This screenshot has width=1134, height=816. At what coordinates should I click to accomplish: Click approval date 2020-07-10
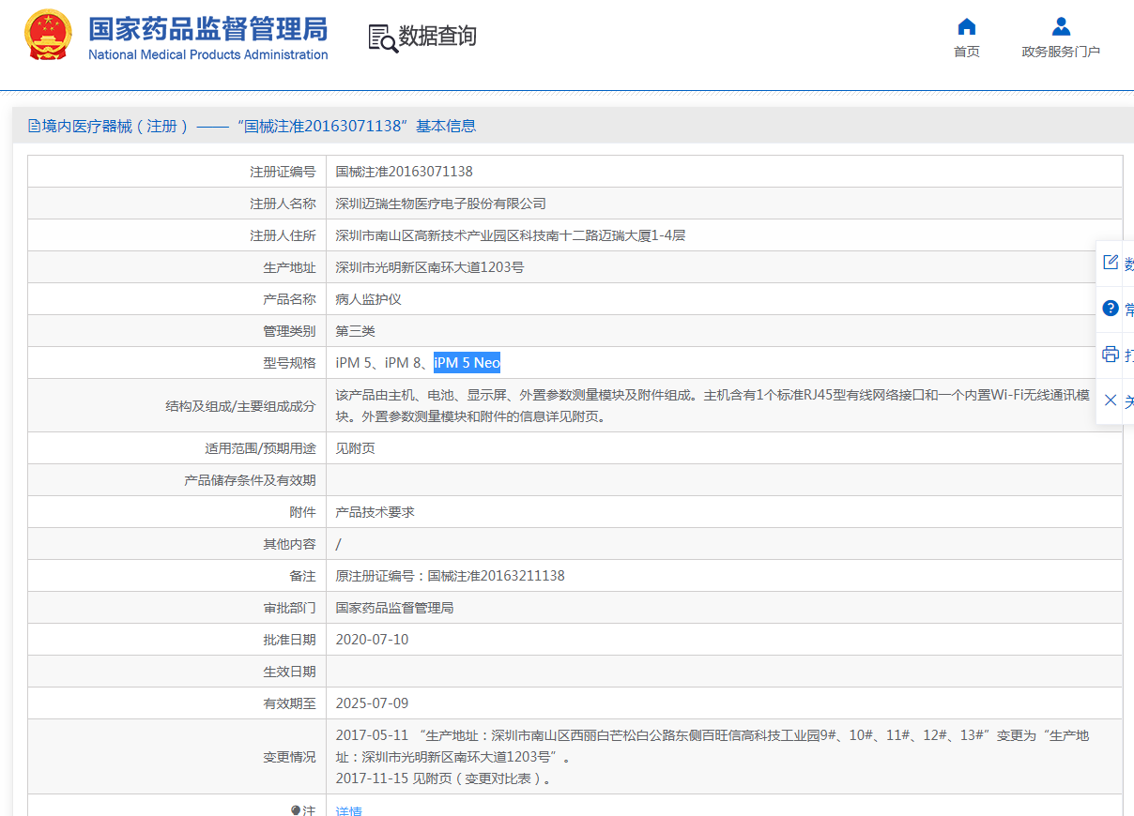pyautogui.click(x=373, y=640)
